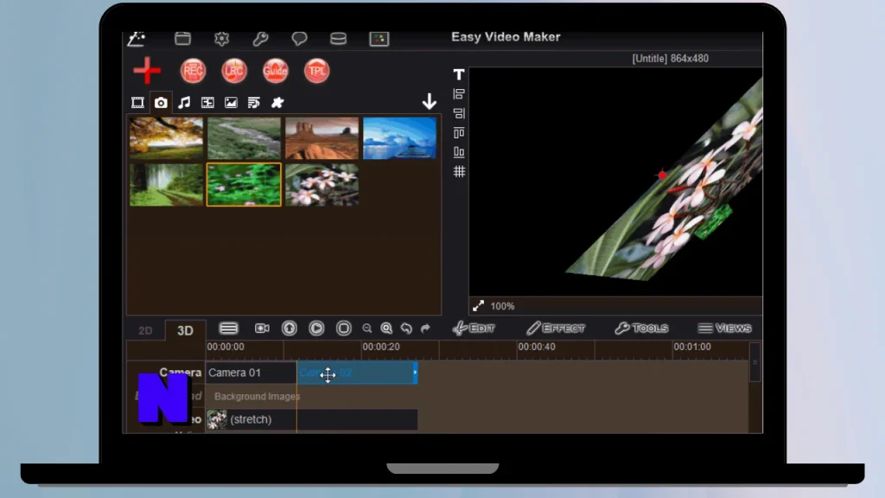Image resolution: width=885 pixels, height=498 pixels.
Task: Open the Effect menu
Action: tap(556, 328)
